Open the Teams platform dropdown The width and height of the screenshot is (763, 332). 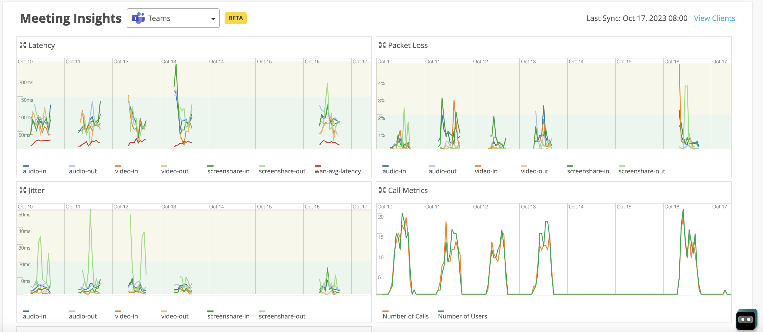(173, 18)
